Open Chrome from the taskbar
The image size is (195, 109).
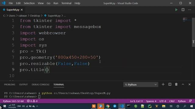click(108, 106)
